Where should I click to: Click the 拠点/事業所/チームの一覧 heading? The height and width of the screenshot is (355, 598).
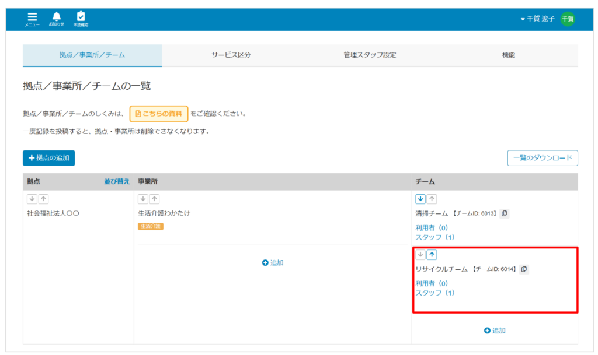87,86
